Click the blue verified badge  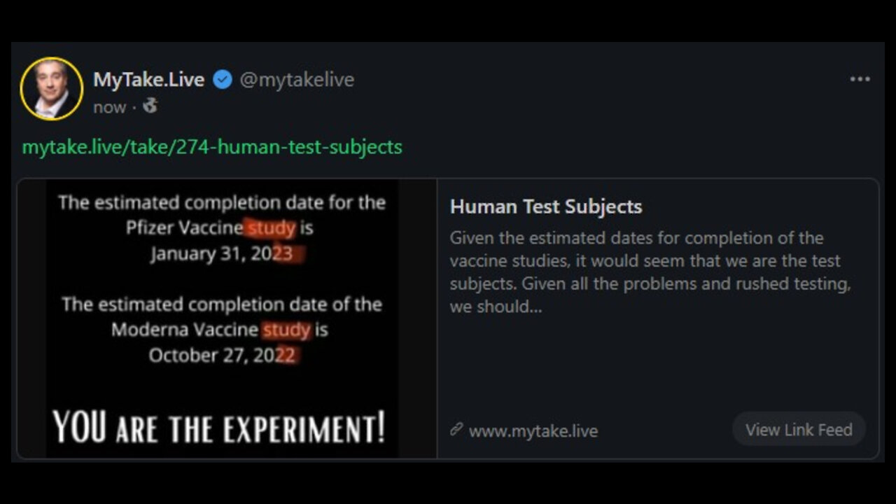222,80
